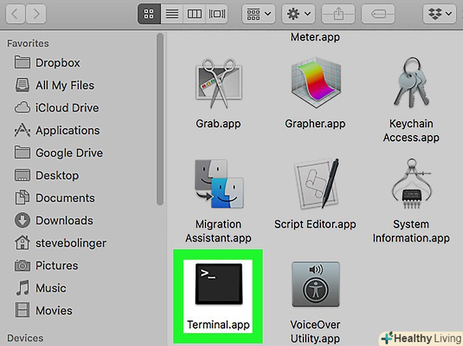This screenshot has width=463, height=346.
Task: Open the item arrangement dropdown
Action: coord(259,13)
